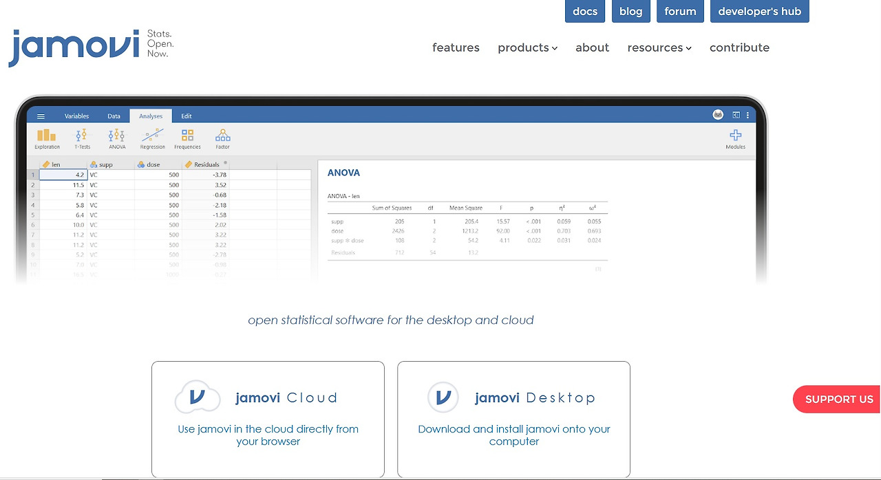Click the 'Use jamovi in the cloud' description

point(268,435)
